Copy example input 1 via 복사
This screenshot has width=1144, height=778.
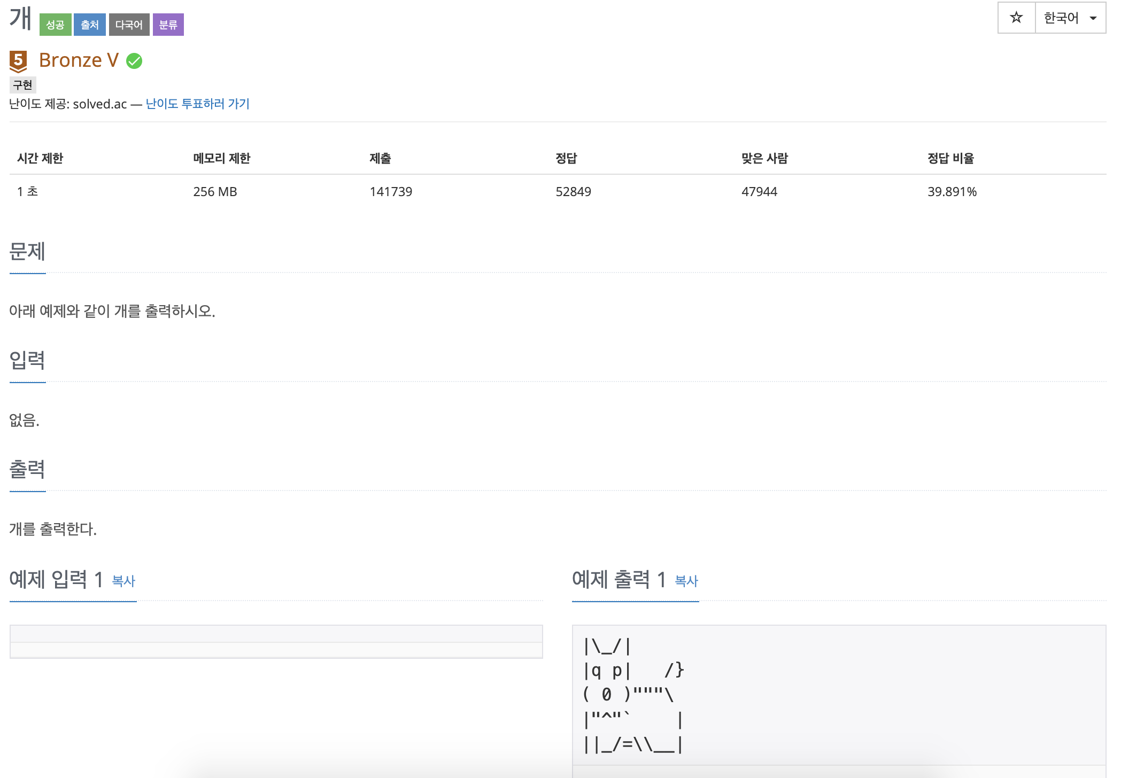point(123,581)
